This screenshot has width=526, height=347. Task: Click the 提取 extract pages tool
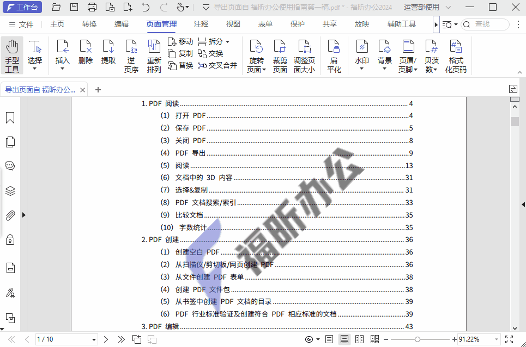click(x=108, y=54)
